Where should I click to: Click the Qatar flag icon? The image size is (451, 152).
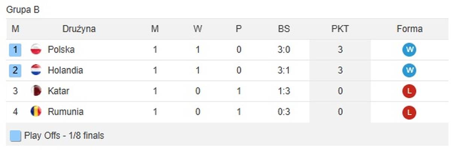click(36, 91)
